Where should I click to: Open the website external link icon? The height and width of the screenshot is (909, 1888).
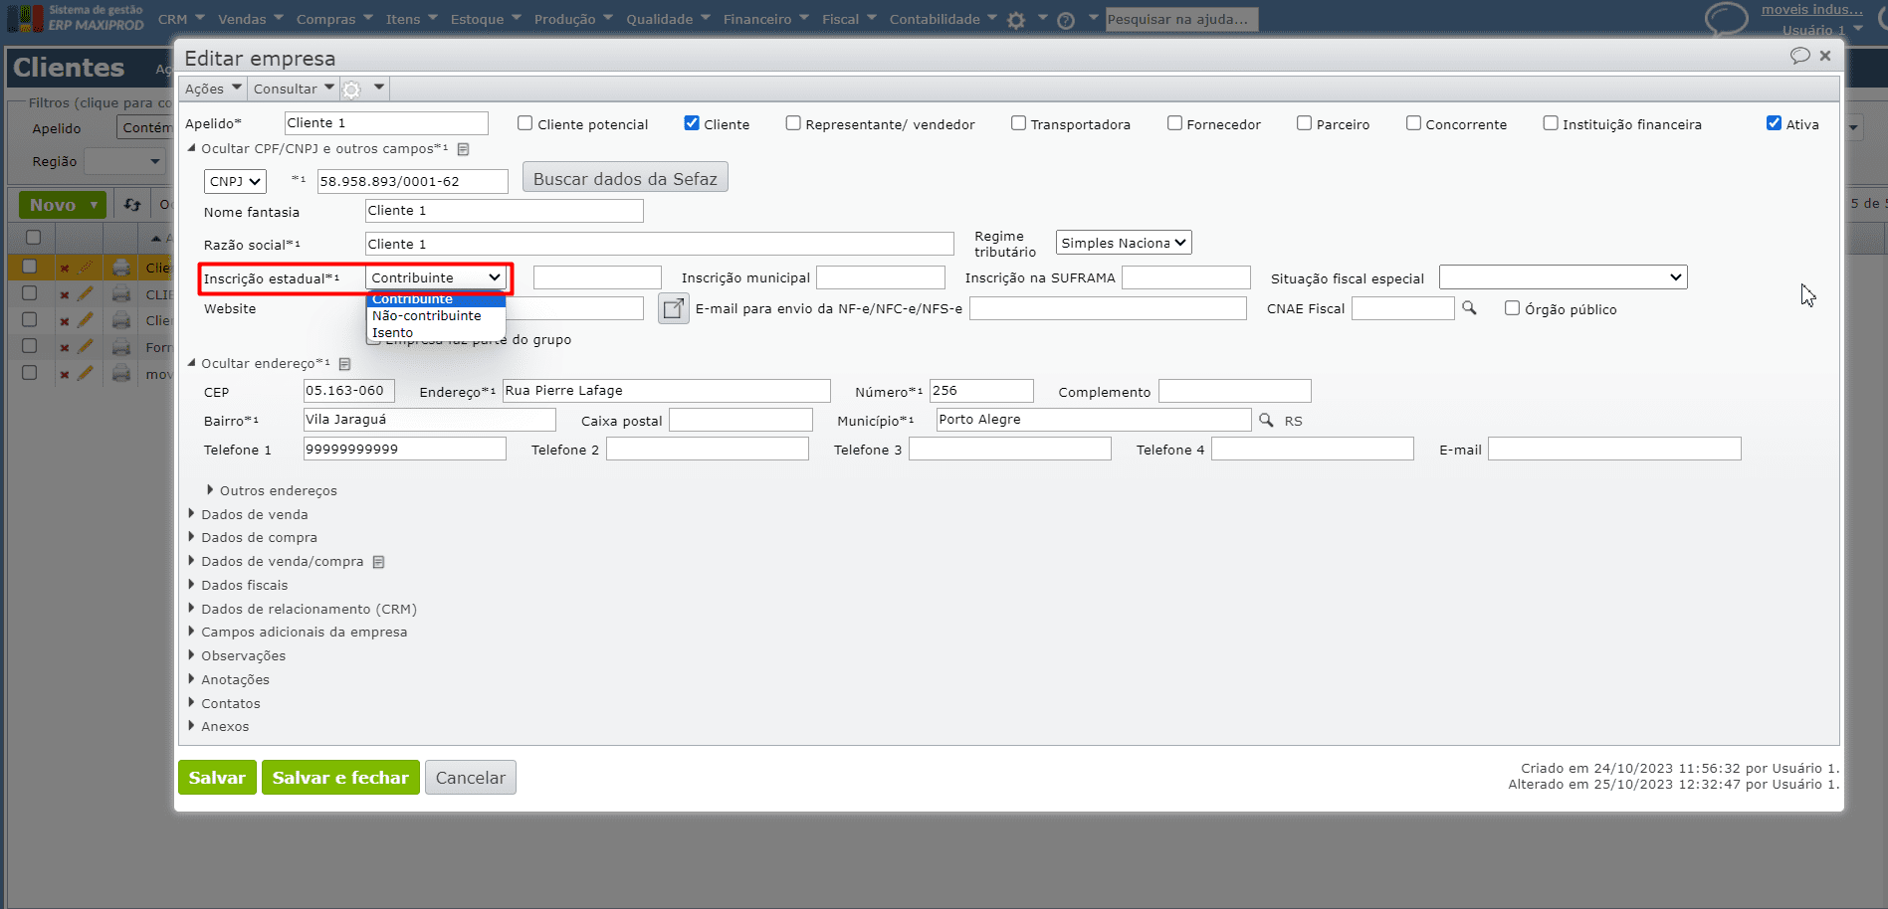pos(674,308)
